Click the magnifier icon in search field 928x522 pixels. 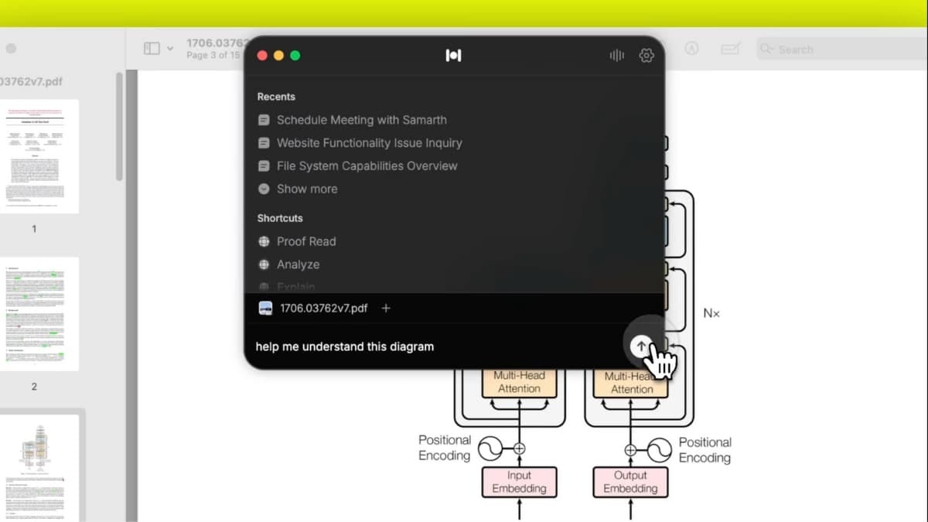click(x=766, y=49)
